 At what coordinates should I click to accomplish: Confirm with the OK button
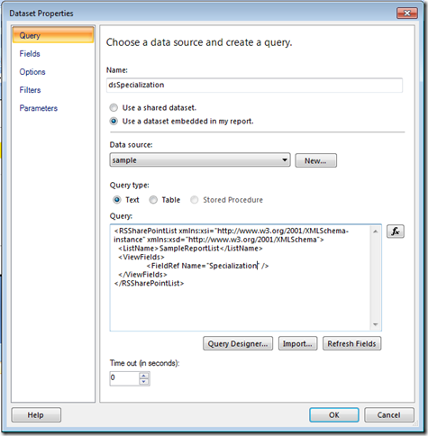(x=334, y=415)
